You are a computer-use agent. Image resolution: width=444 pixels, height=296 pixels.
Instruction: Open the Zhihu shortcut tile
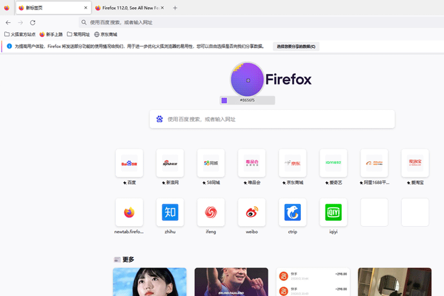pyautogui.click(x=170, y=212)
